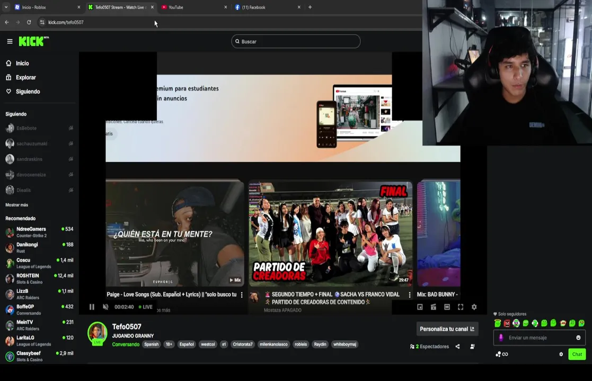The width and height of the screenshot is (592, 381).
Task: Open the chat settings gear
Action: pyautogui.click(x=561, y=354)
